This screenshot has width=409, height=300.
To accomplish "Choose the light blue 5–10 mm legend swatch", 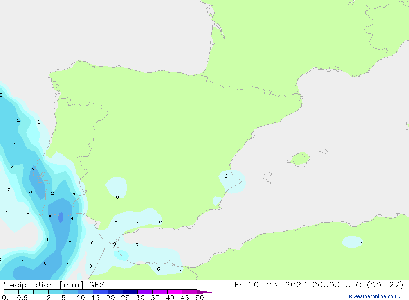I will point(71,292).
